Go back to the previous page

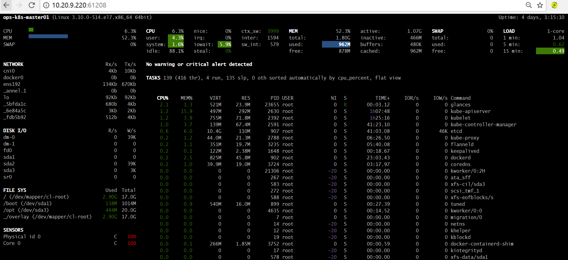pyautogui.click(x=6, y=5)
